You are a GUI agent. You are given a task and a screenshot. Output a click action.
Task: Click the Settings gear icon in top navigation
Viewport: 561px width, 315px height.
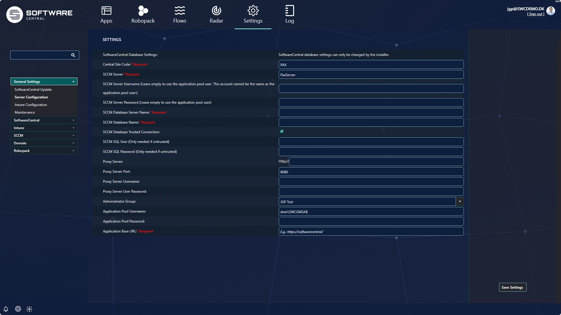(253, 11)
